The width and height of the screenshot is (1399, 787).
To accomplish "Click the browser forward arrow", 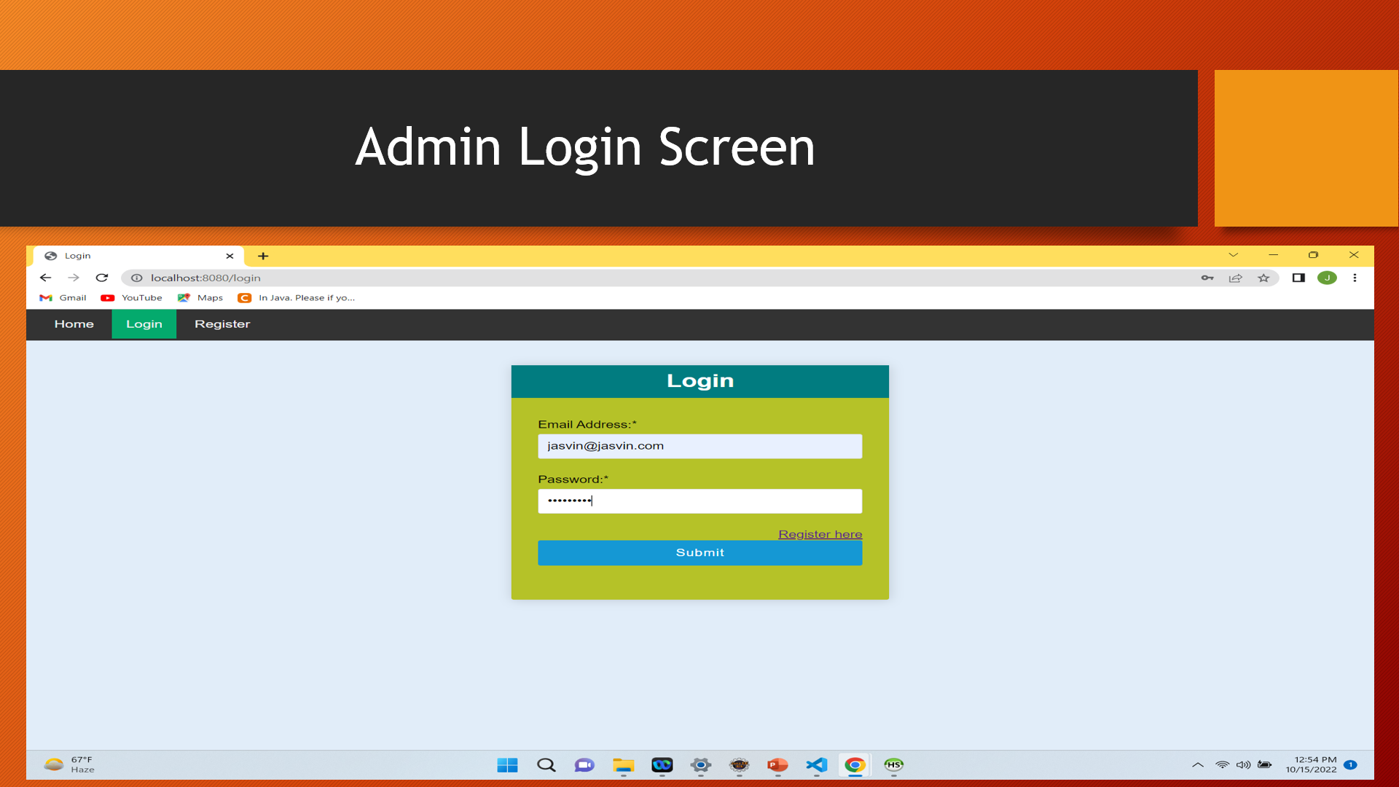I will coord(74,278).
